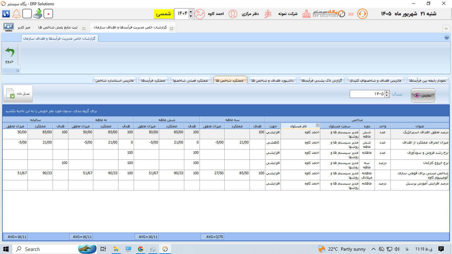Close the ثبت نتایج پایش شاخص ها document tab

[x=84, y=29]
